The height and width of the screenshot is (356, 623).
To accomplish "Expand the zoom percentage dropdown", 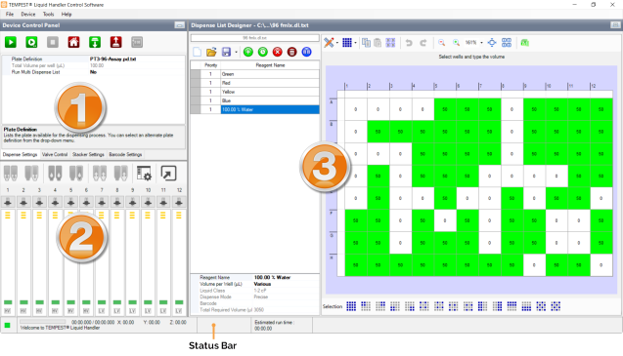I will point(481,43).
